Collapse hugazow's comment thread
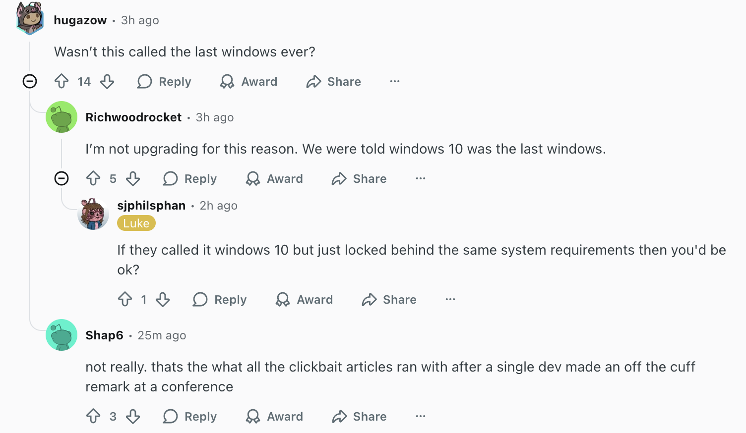The width and height of the screenshot is (746, 433). pyautogui.click(x=30, y=81)
